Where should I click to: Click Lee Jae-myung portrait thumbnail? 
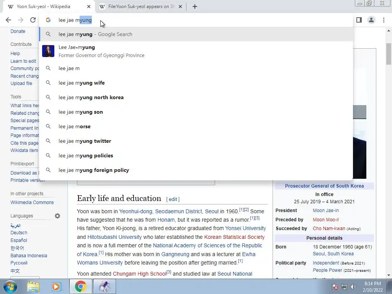click(x=48, y=51)
